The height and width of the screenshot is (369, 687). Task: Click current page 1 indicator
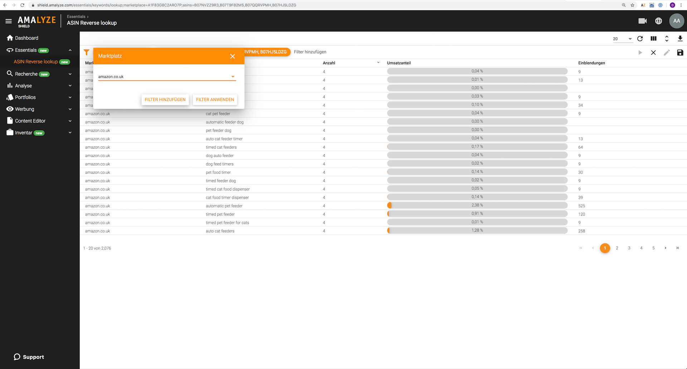[x=605, y=248]
